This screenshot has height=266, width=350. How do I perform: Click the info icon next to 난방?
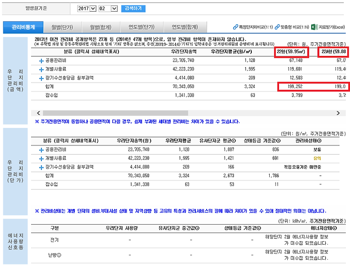59,255
